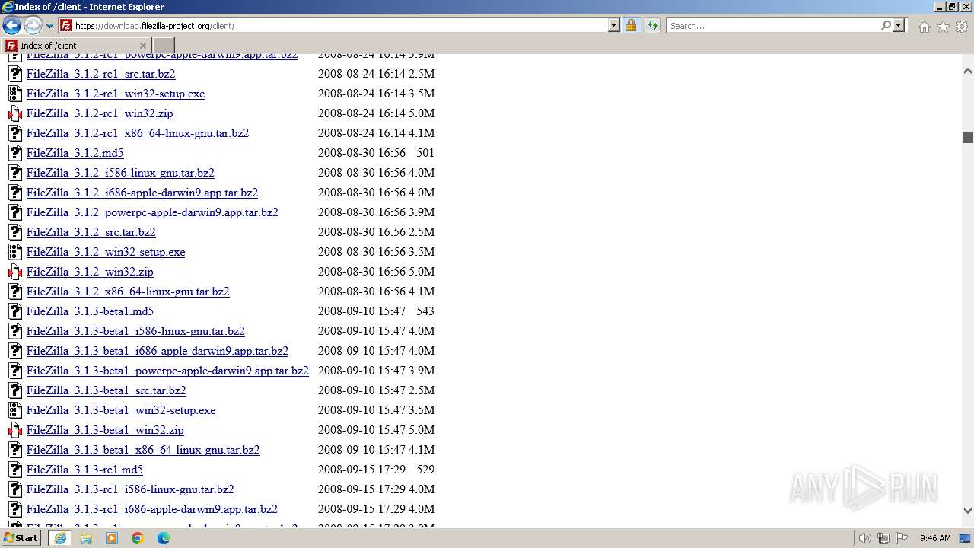Open the Favorites star icon

point(943,27)
